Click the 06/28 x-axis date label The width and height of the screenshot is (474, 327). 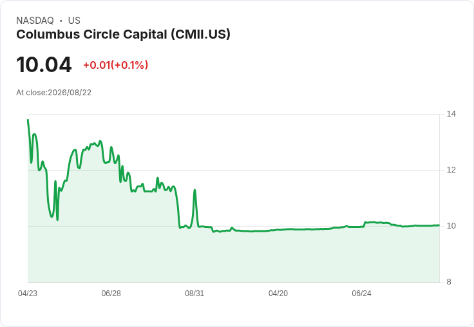pyautogui.click(x=111, y=294)
